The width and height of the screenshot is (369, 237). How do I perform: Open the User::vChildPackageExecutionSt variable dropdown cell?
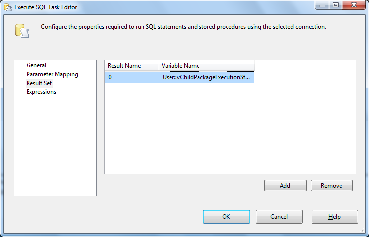[206, 77]
